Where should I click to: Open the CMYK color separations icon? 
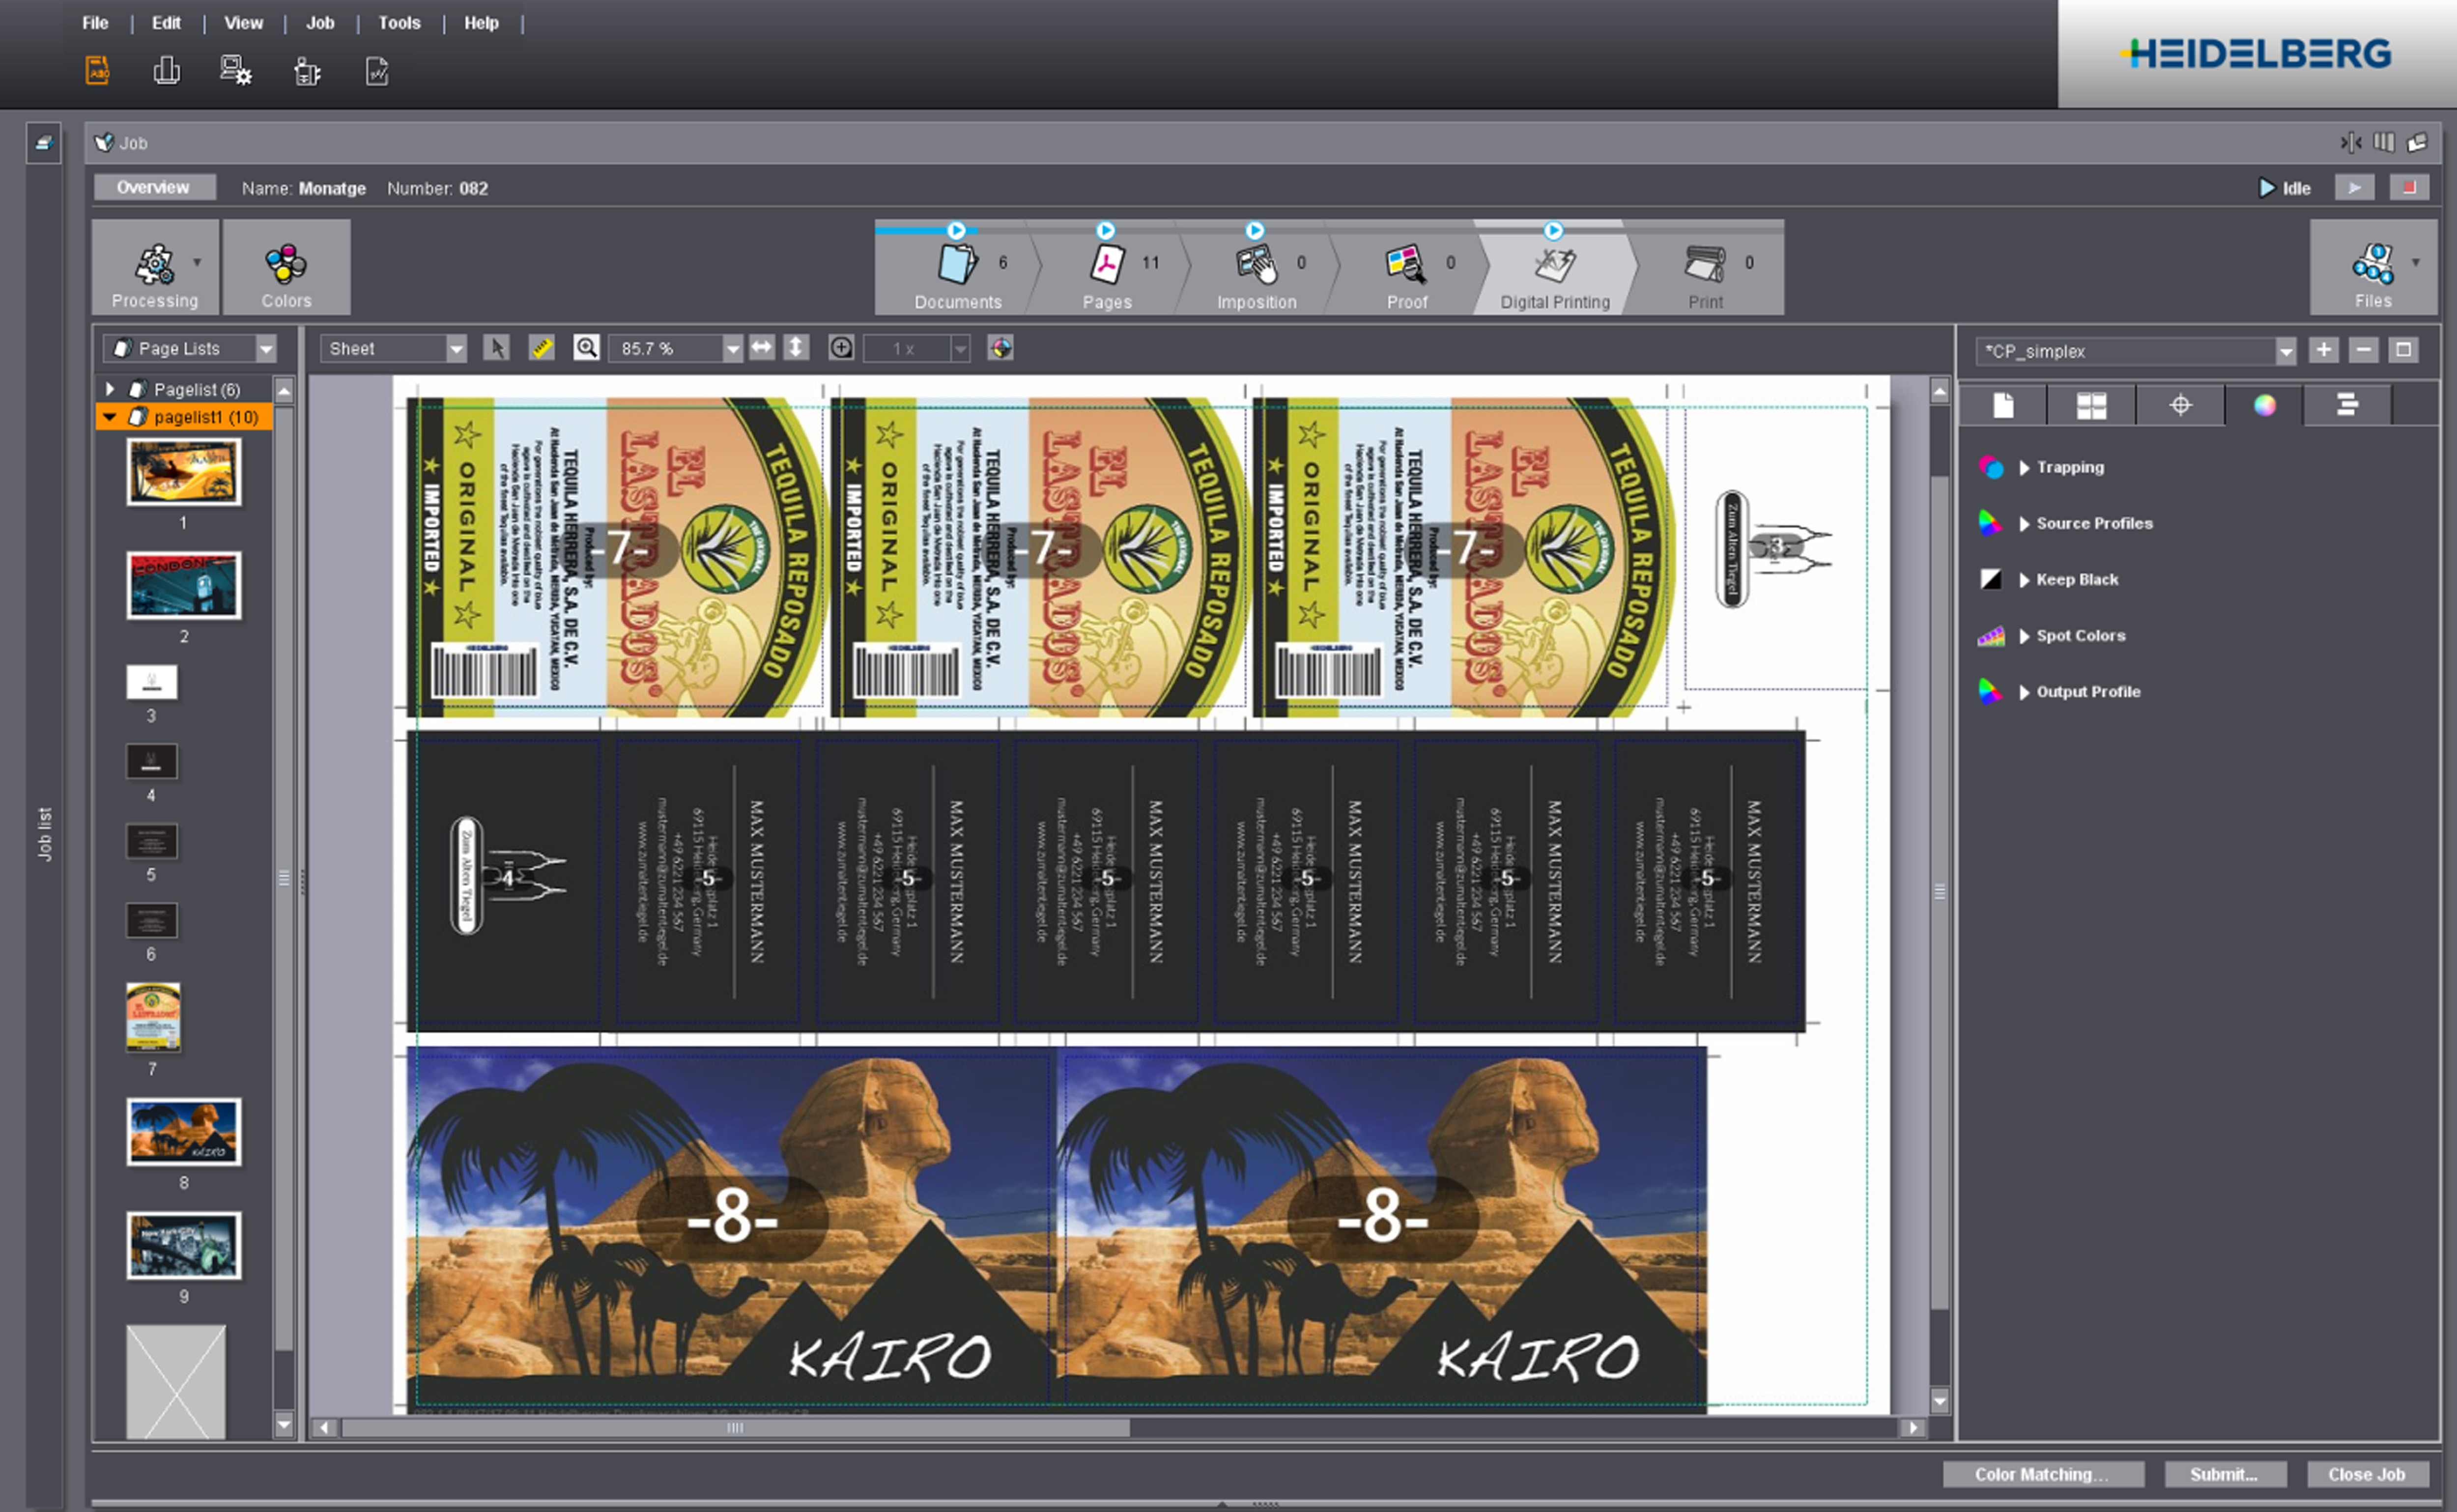[1001, 348]
